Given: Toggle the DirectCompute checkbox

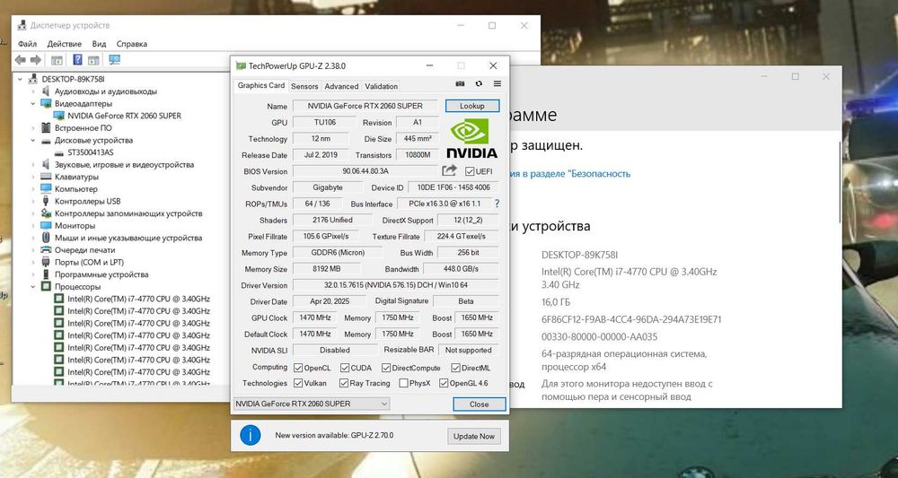Looking at the screenshot, I should (386, 368).
